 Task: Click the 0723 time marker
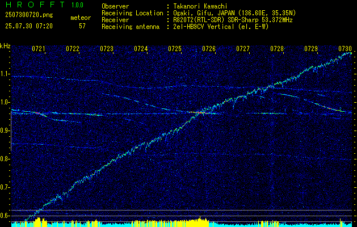107,49
